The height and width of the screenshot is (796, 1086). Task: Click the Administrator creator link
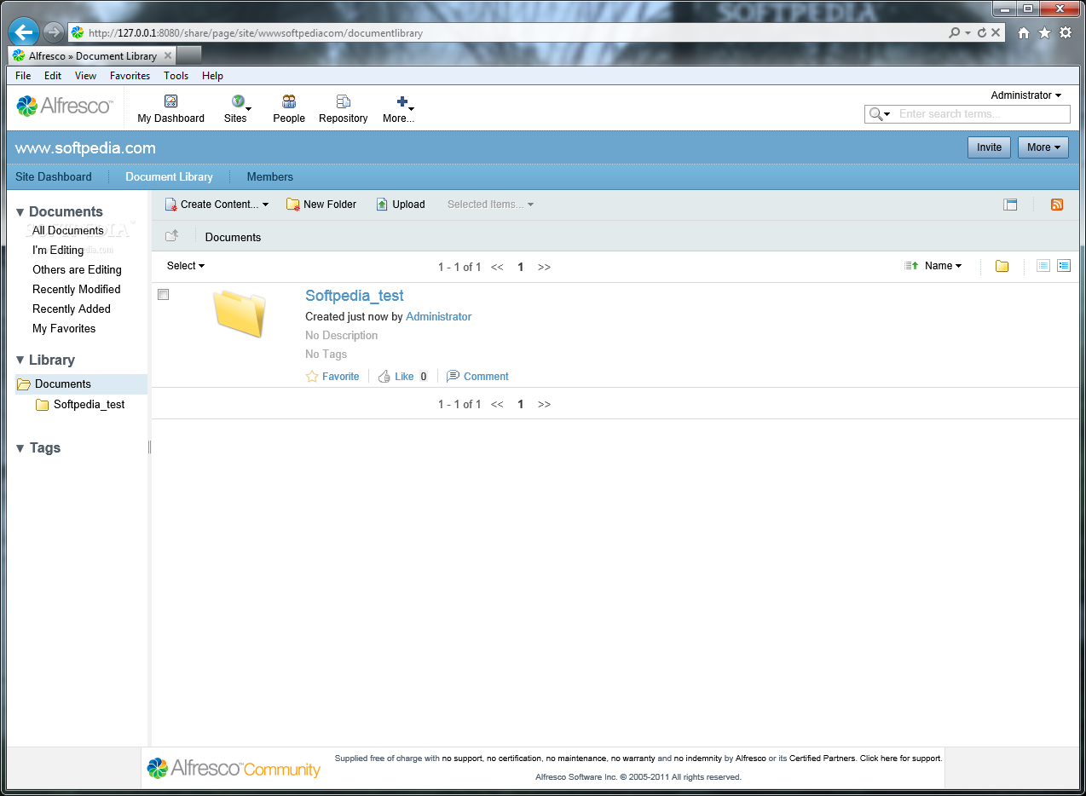[x=438, y=316]
